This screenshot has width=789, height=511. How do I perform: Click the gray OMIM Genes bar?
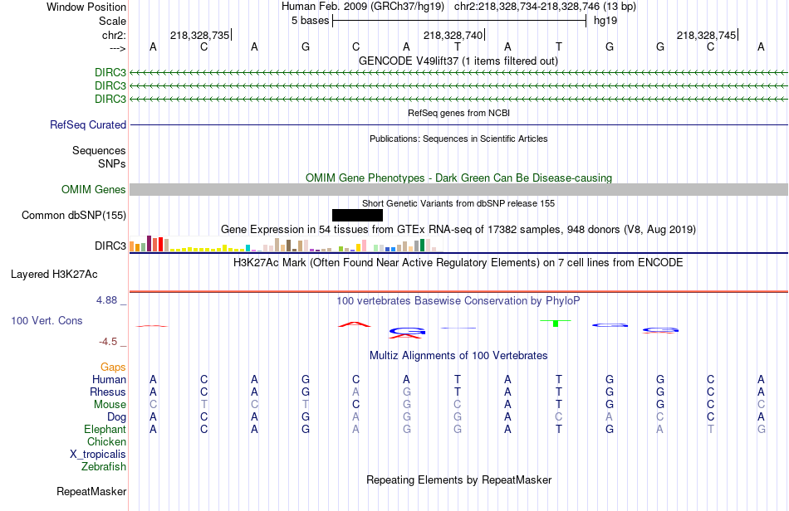458,189
